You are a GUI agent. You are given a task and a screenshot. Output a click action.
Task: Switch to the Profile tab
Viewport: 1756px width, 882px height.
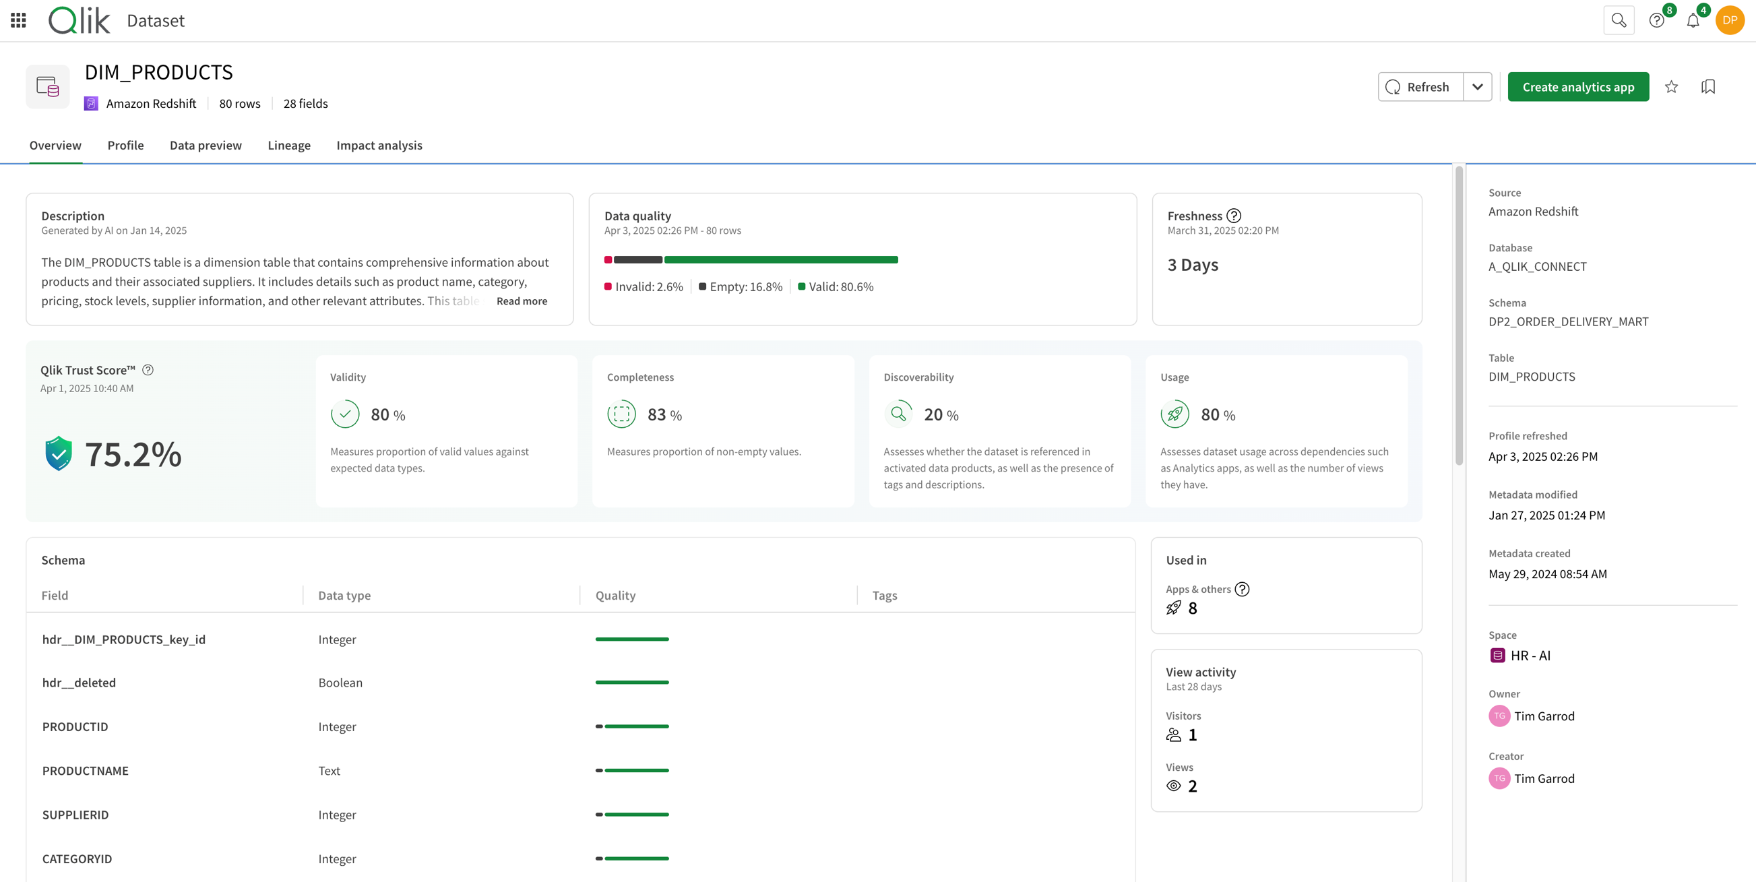point(125,145)
